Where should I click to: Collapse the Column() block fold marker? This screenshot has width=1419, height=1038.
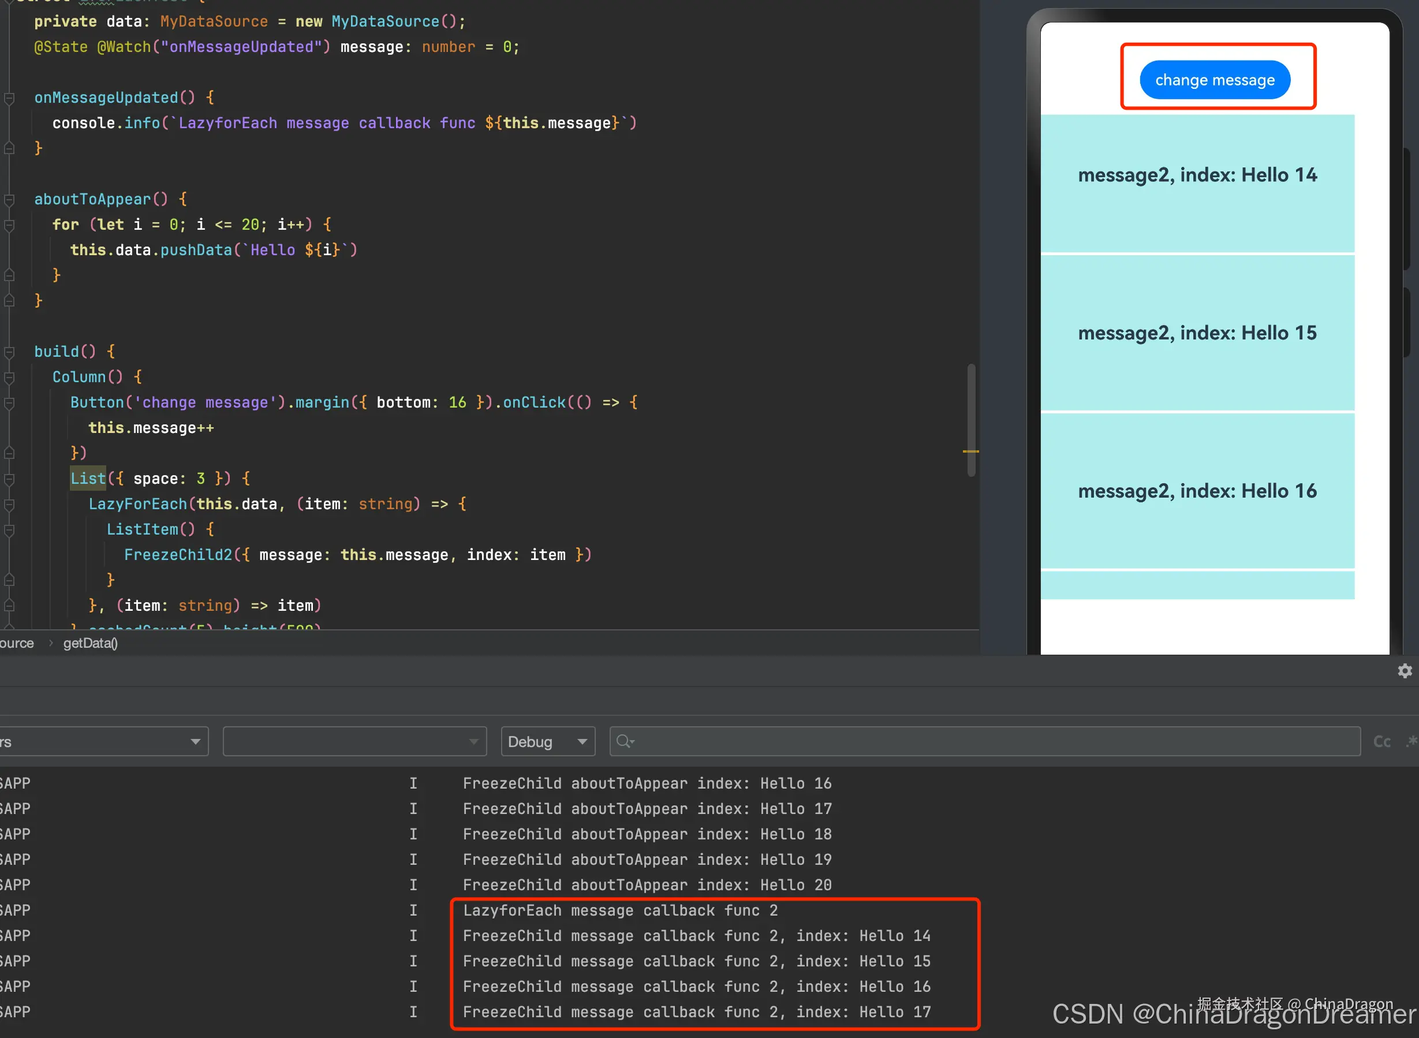tap(9, 378)
